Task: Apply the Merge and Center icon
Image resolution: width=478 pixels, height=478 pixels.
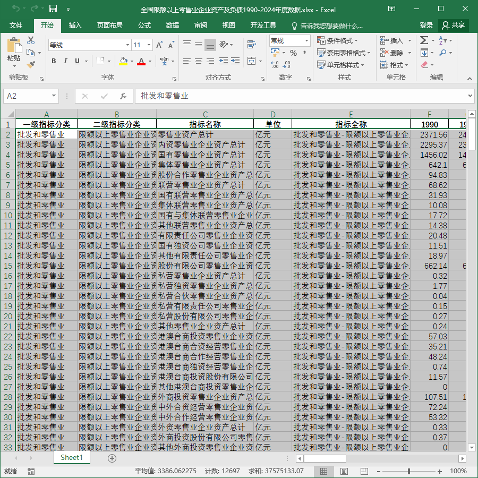Action: pos(252,61)
